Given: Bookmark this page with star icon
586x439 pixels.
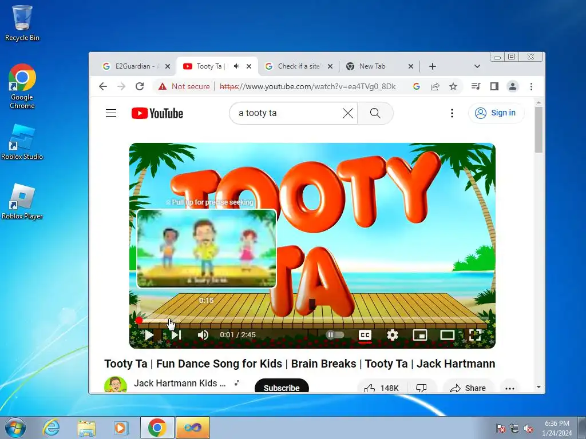Looking at the screenshot, I should (x=453, y=87).
